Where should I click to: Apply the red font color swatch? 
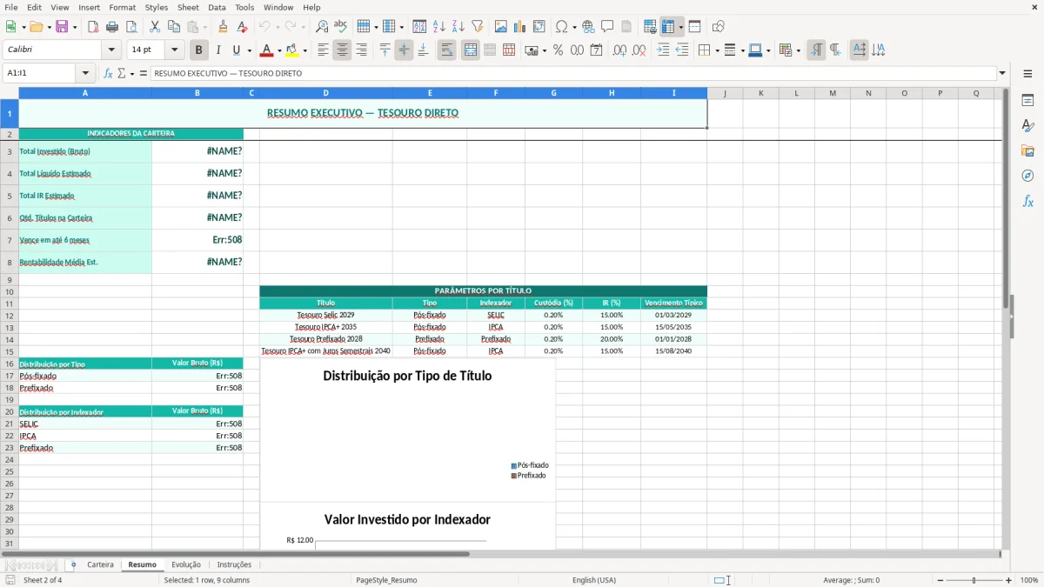pos(266,50)
